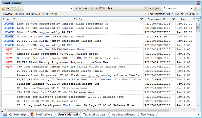Open the search keyword dropdown arrow
The width and height of the screenshot is (202, 118).
pyautogui.click(x=71, y=8)
